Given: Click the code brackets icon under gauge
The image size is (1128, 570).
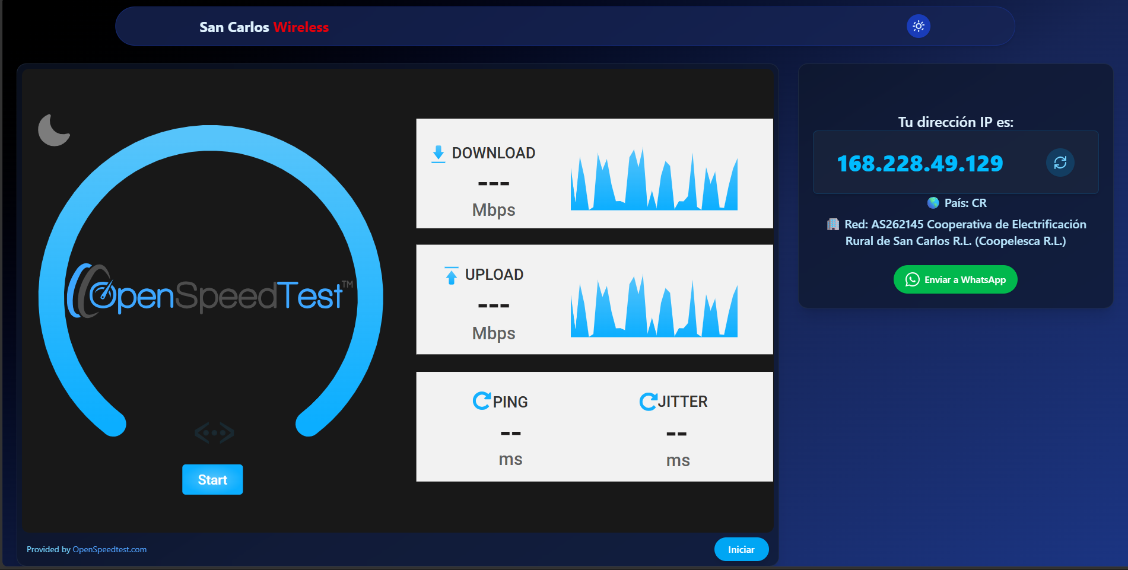Looking at the screenshot, I should tap(214, 433).
